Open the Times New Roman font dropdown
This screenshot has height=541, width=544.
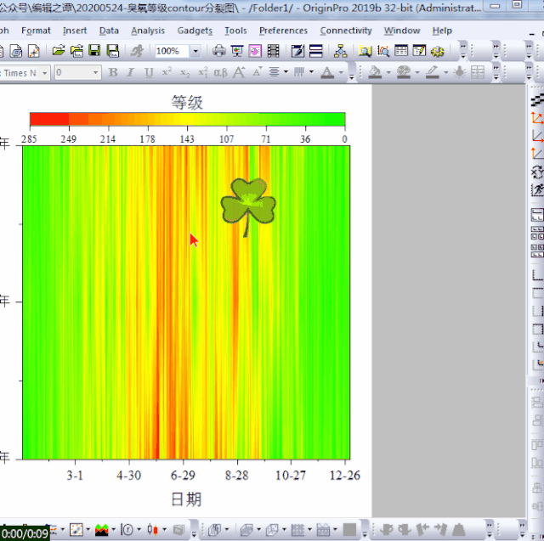point(44,73)
